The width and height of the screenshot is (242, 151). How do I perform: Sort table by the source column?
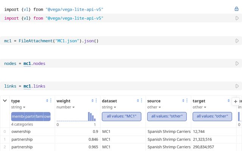[x=183, y=101]
